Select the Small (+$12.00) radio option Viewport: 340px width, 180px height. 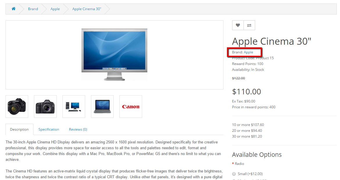coord(234,174)
